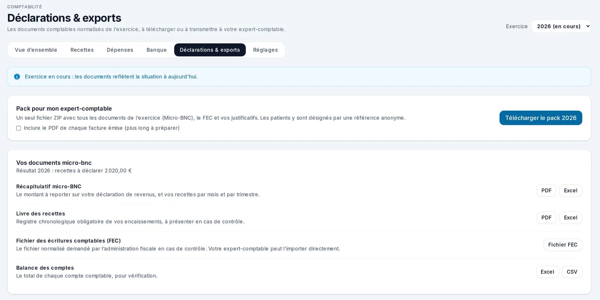Image resolution: width=600 pixels, height=300 pixels.
Task: Export Balance des comptes to Excel
Action: point(547,272)
